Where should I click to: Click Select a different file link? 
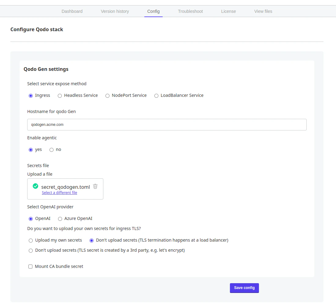click(59, 192)
